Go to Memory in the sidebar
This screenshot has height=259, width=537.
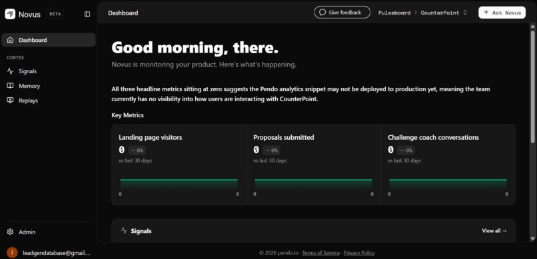pyautogui.click(x=49, y=86)
